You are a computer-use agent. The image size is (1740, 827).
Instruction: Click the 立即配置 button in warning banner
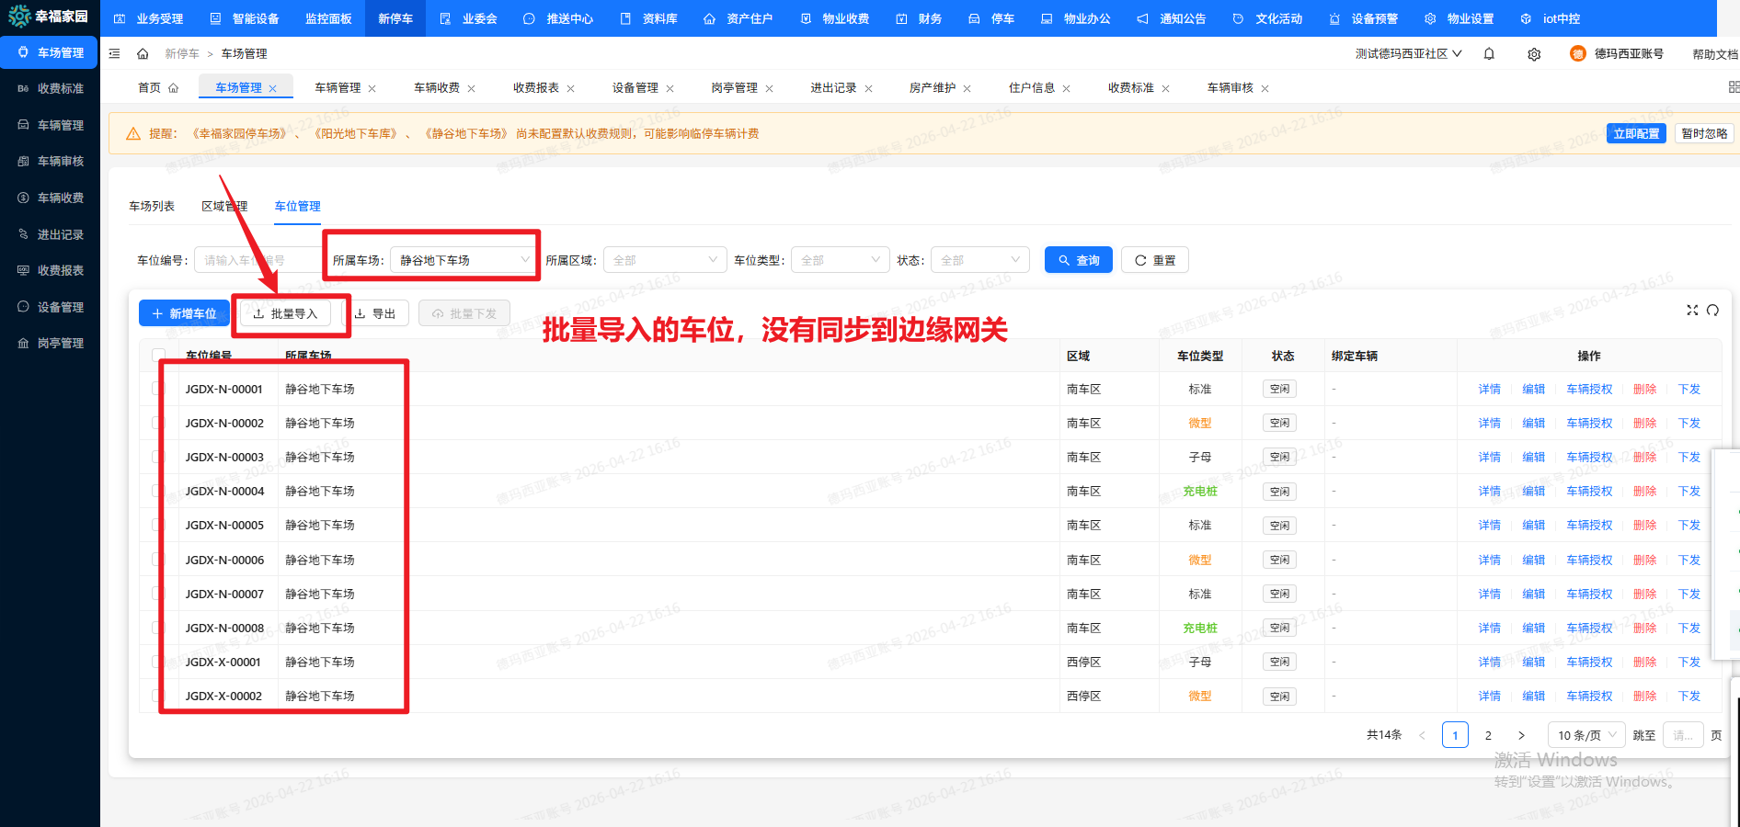(x=1636, y=133)
